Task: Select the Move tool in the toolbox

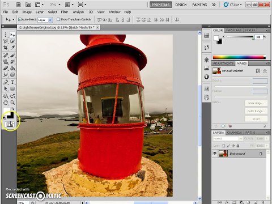Action: (x=12, y=35)
